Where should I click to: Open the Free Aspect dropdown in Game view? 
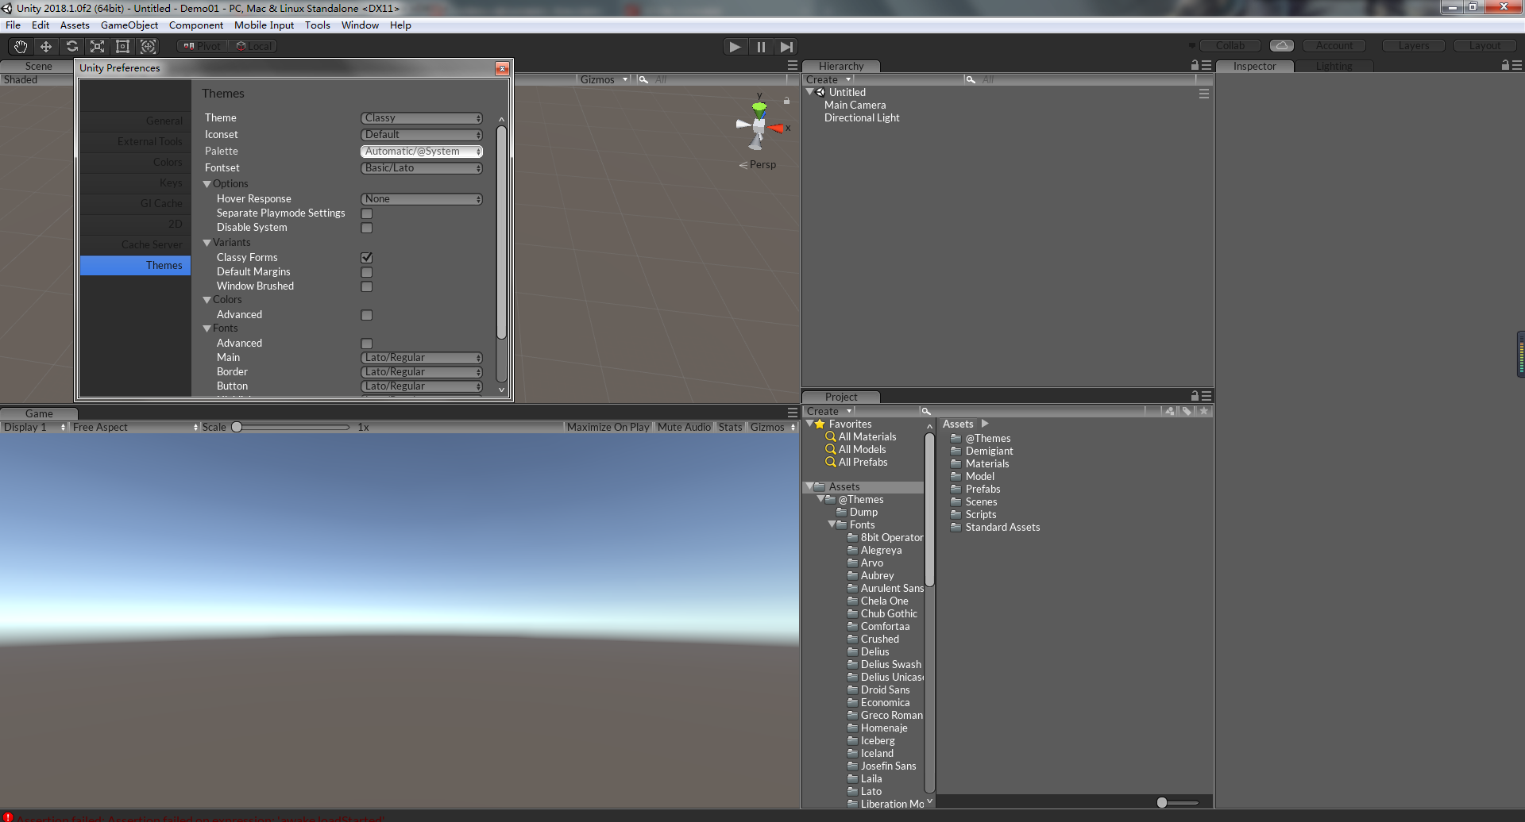(x=133, y=427)
